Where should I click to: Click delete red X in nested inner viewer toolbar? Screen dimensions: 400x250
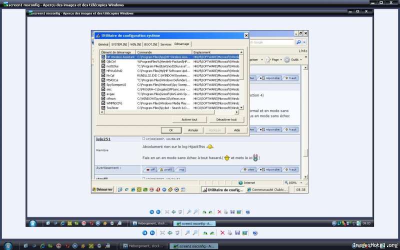click(219, 212)
